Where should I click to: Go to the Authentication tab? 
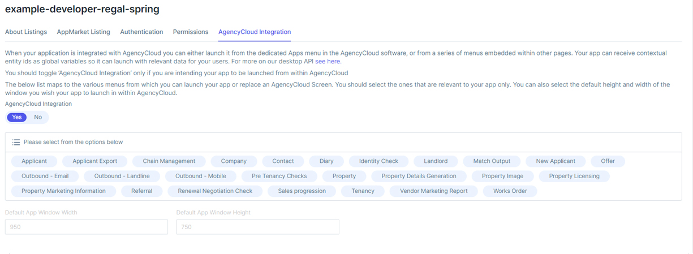coord(141,32)
